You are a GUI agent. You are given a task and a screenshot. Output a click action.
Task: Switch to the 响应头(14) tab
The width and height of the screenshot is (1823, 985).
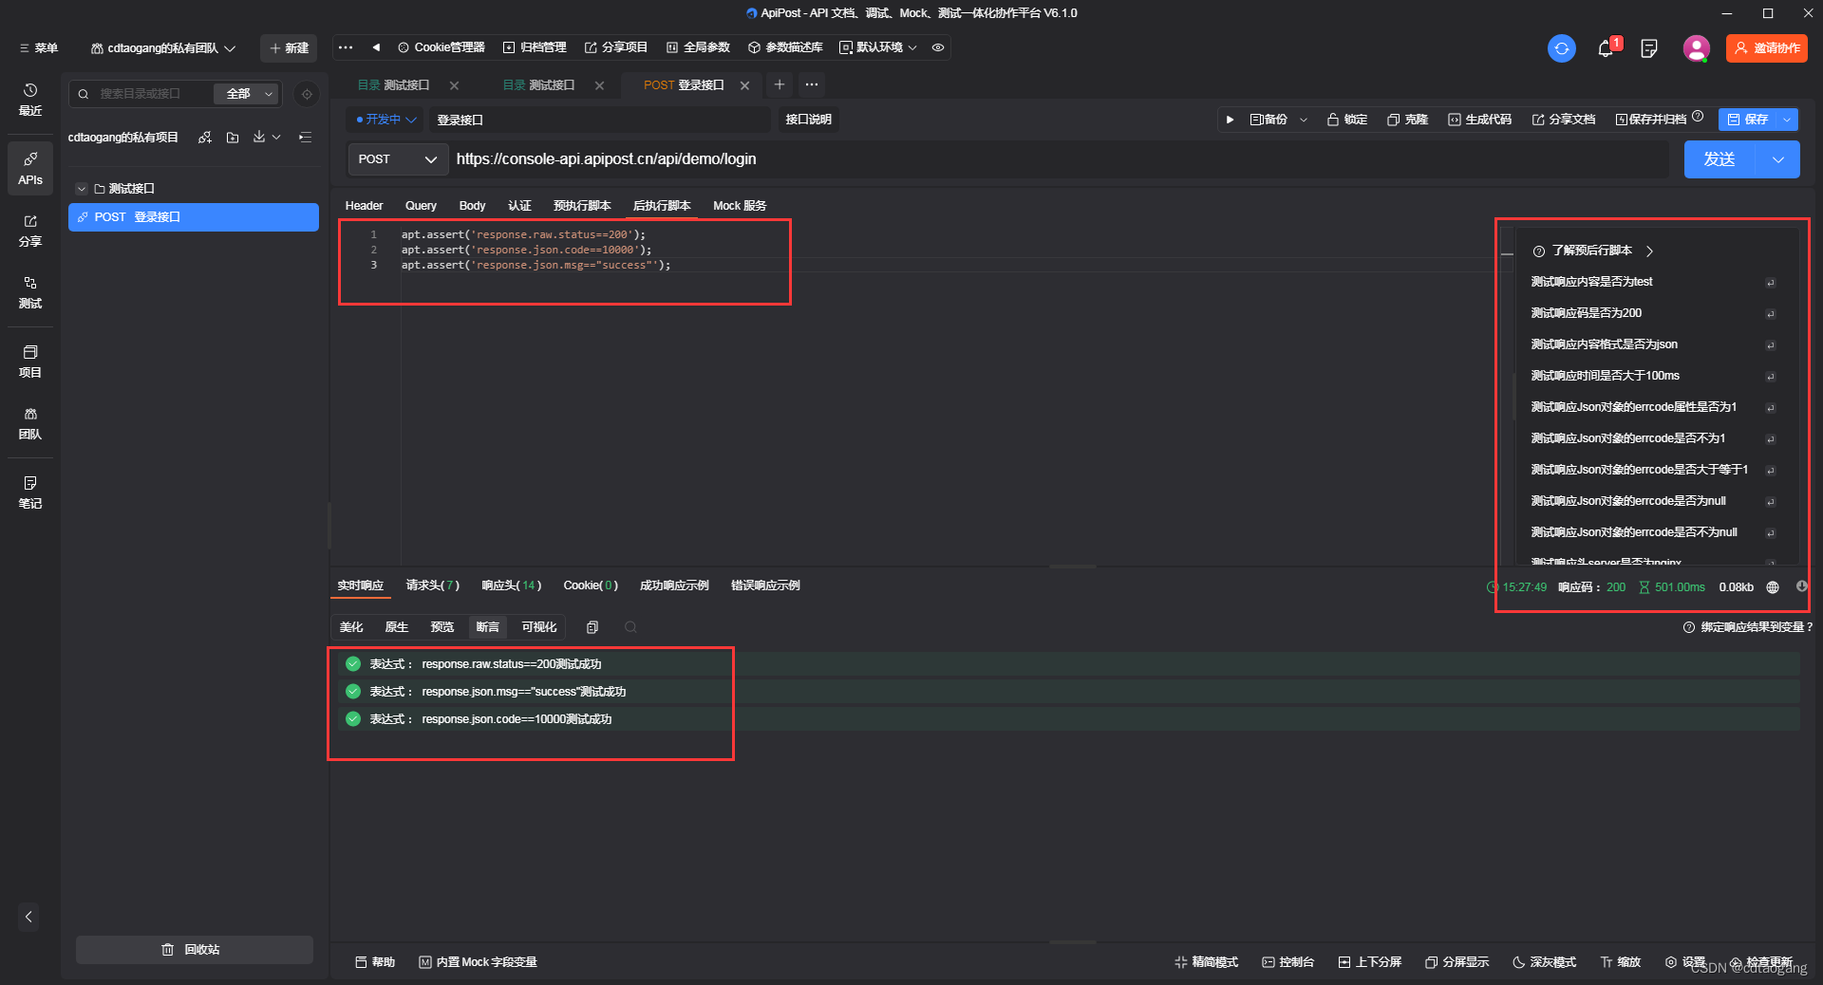(512, 585)
